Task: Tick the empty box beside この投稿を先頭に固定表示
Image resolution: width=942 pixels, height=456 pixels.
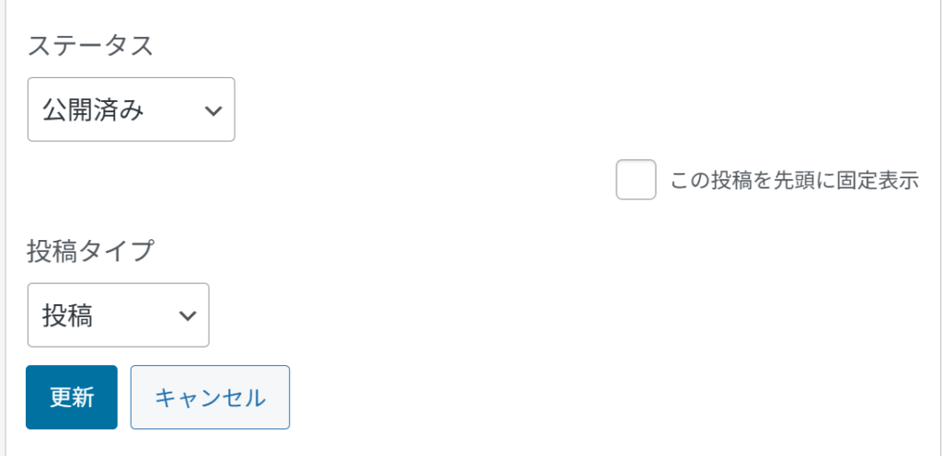Action: click(x=636, y=180)
